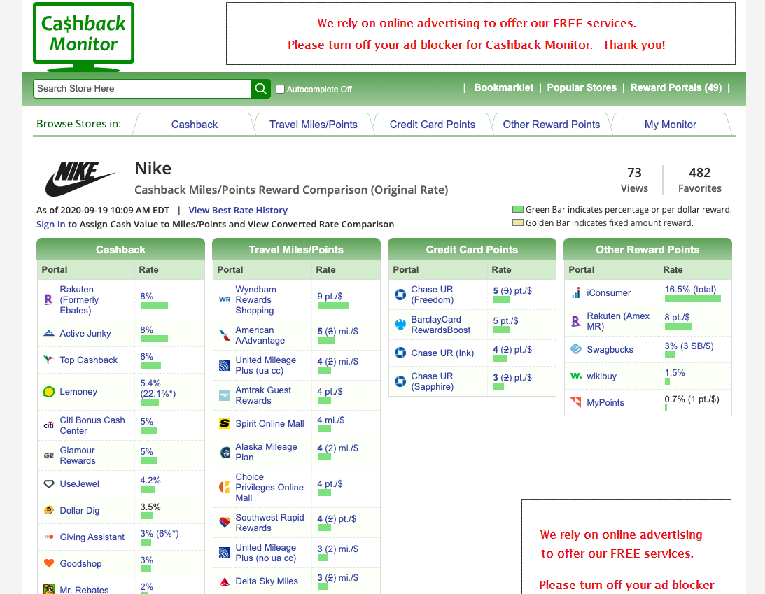Screen dimensions: 765x594
Task: Click the Alaska Mileage Plan icon
Action: [x=225, y=452]
